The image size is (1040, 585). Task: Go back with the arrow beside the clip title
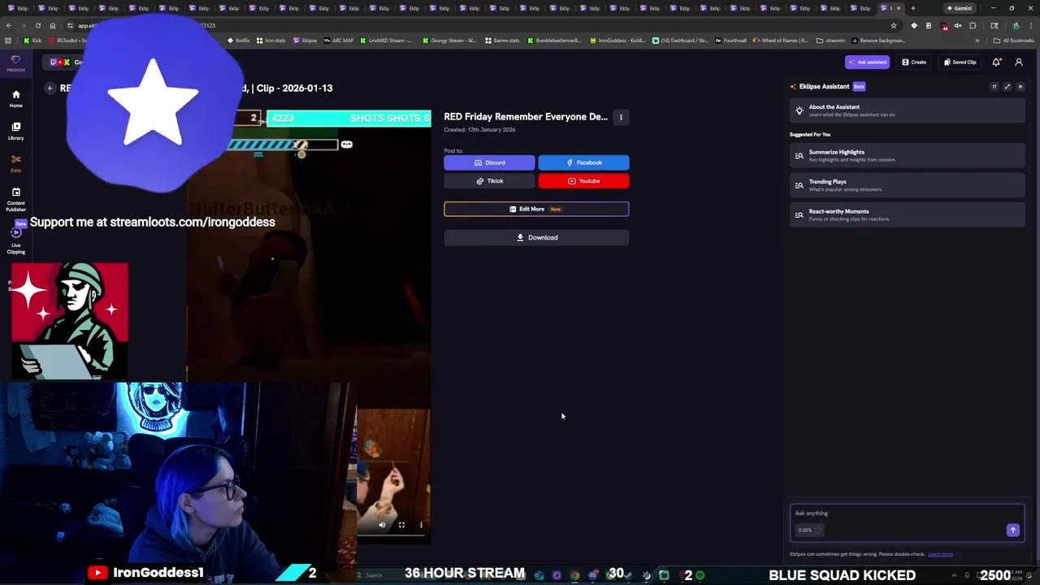click(x=50, y=88)
